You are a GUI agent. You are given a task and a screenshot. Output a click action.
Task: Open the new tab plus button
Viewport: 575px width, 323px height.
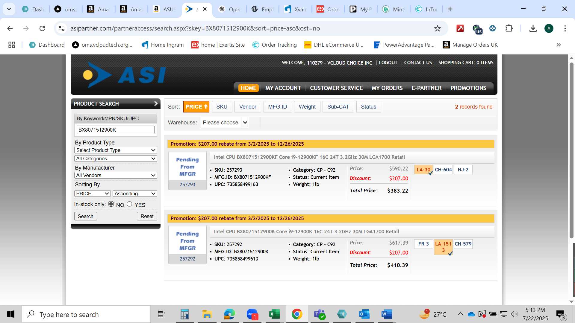point(450,9)
